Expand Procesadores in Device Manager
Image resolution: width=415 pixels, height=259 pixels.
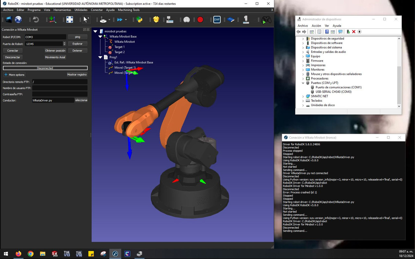tap(303, 78)
